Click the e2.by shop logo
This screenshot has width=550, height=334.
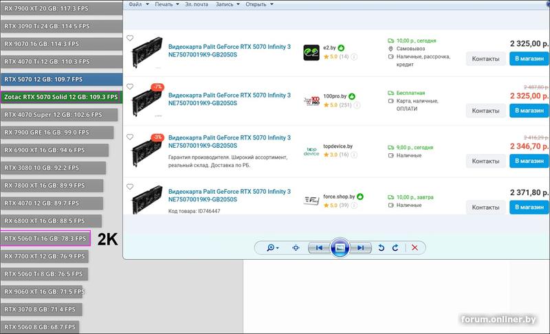point(311,52)
